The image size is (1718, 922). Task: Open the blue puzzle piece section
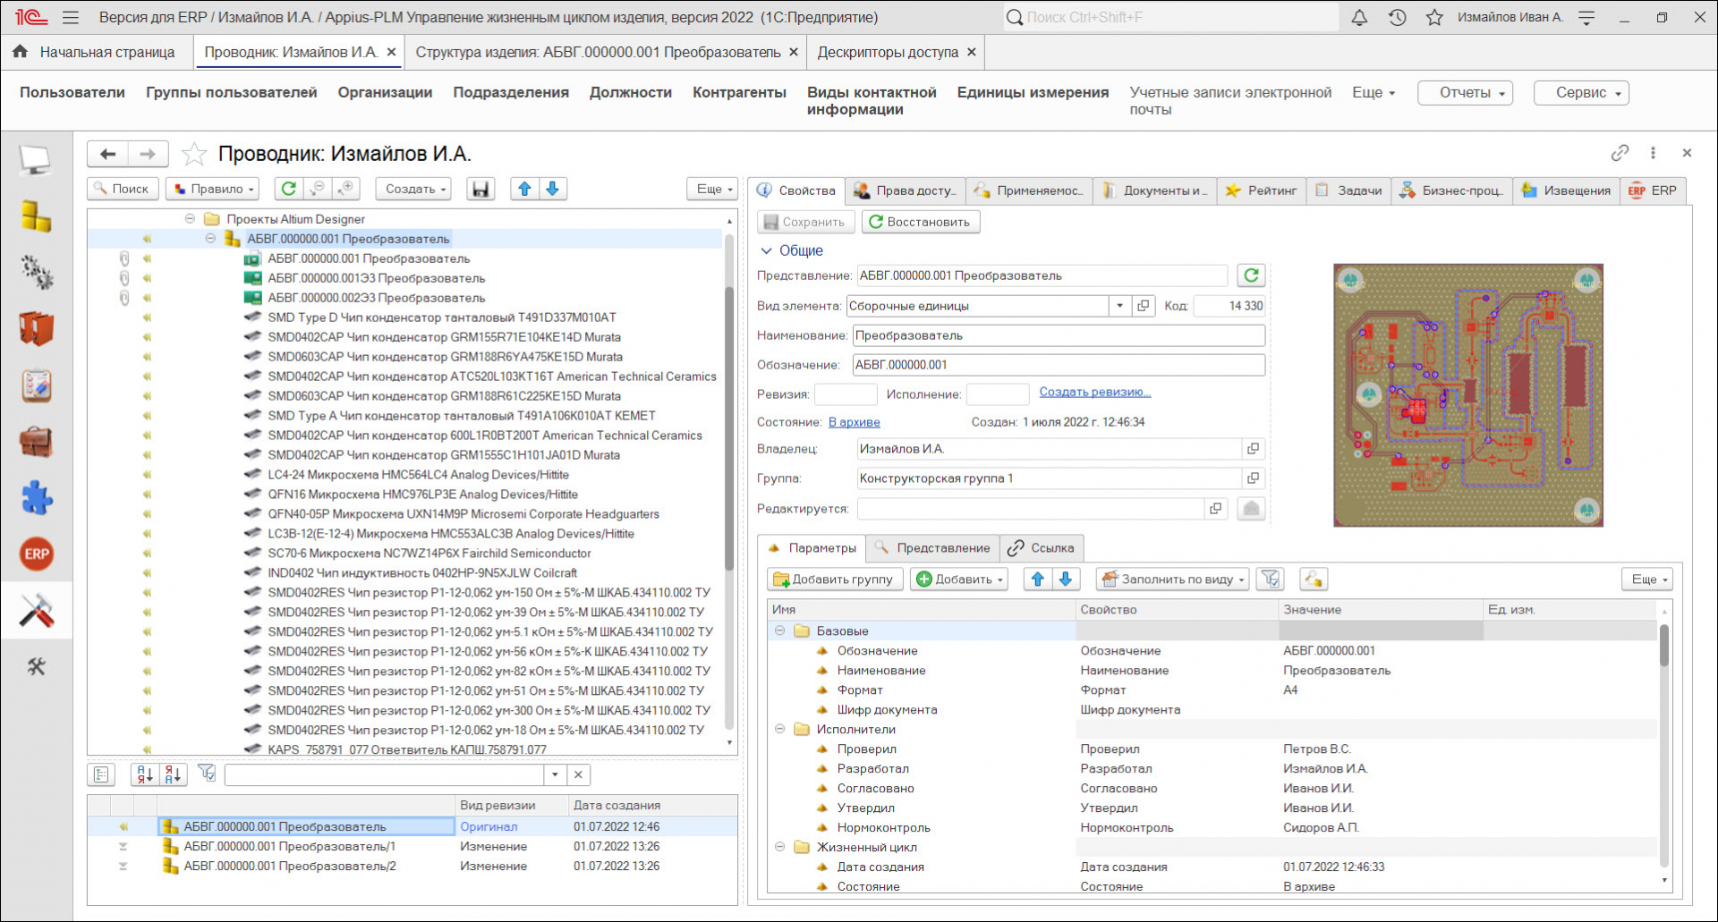[36, 498]
